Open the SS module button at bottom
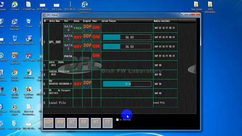This screenshot has width=242, height=136. point(84,123)
